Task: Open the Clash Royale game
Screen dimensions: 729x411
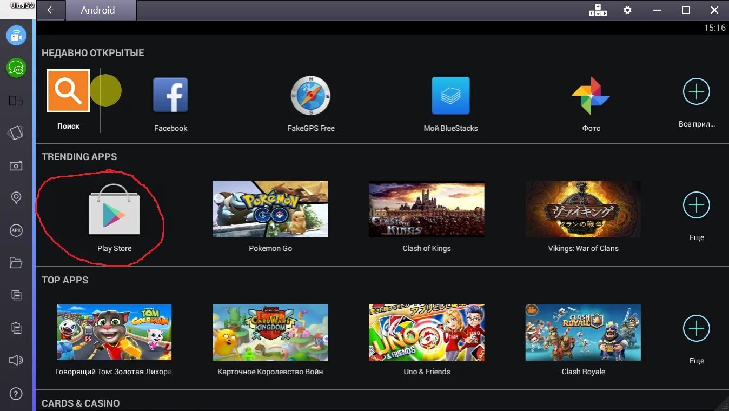Action: (583, 332)
